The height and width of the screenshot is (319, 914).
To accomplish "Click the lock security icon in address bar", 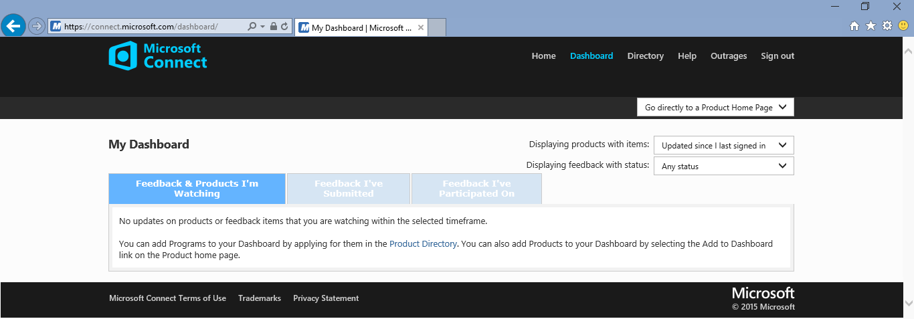I will pyautogui.click(x=273, y=27).
